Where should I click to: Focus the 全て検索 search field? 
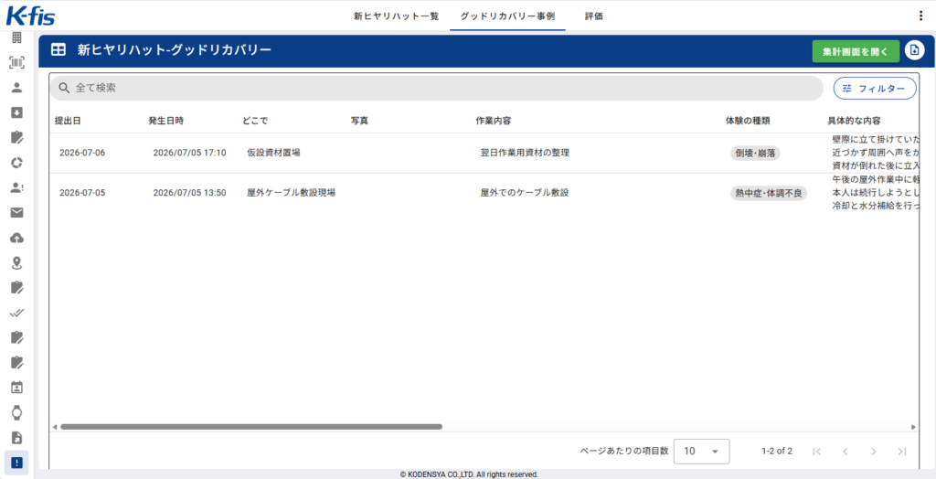(x=436, y=88)
